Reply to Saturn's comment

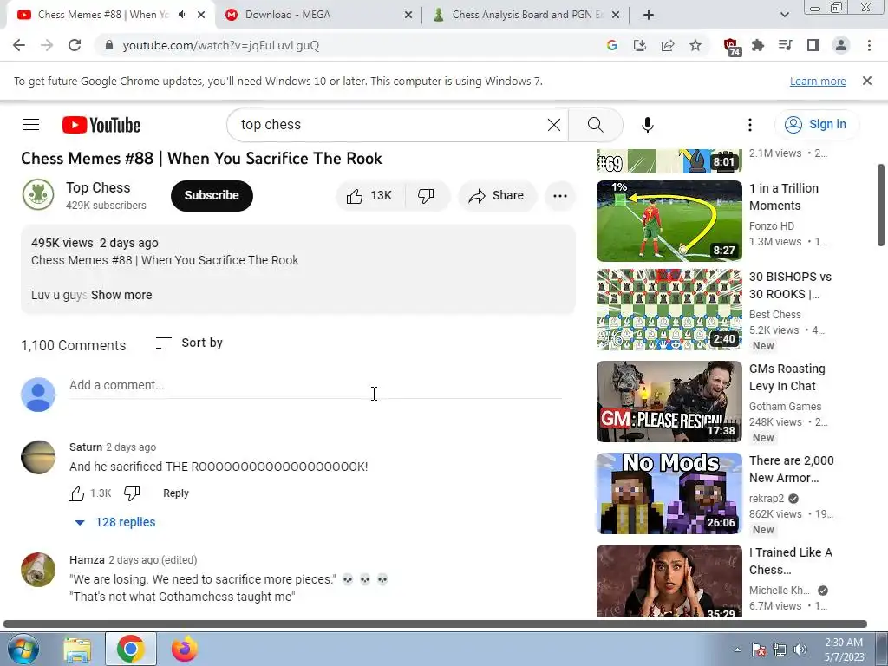[x=175, y=493]
